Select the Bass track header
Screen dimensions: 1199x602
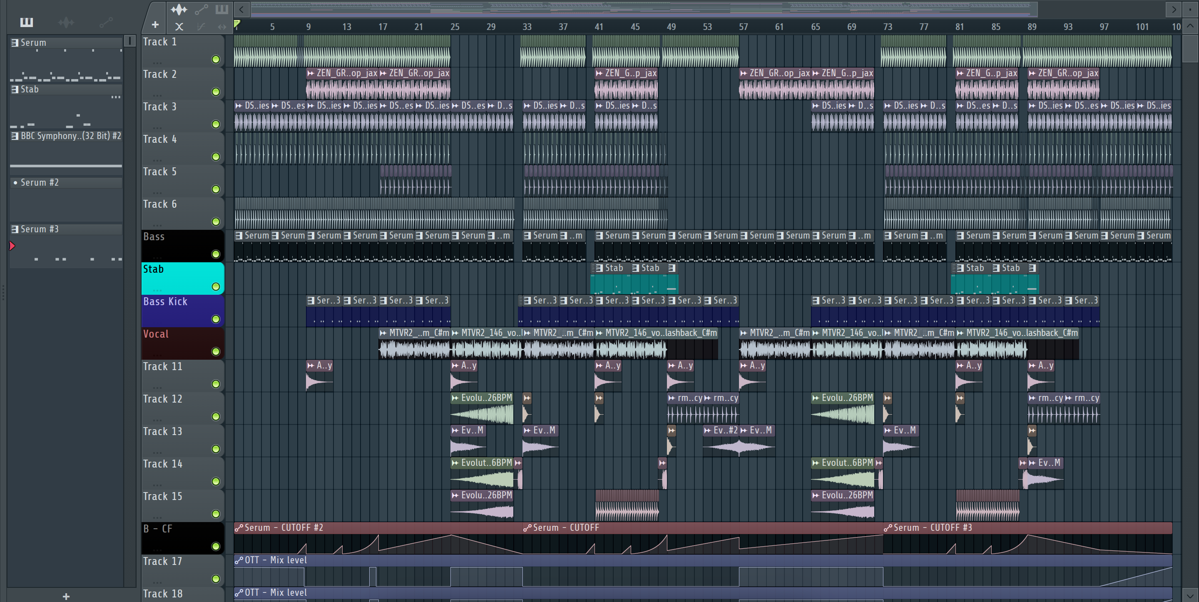click(x=182, y=245)
